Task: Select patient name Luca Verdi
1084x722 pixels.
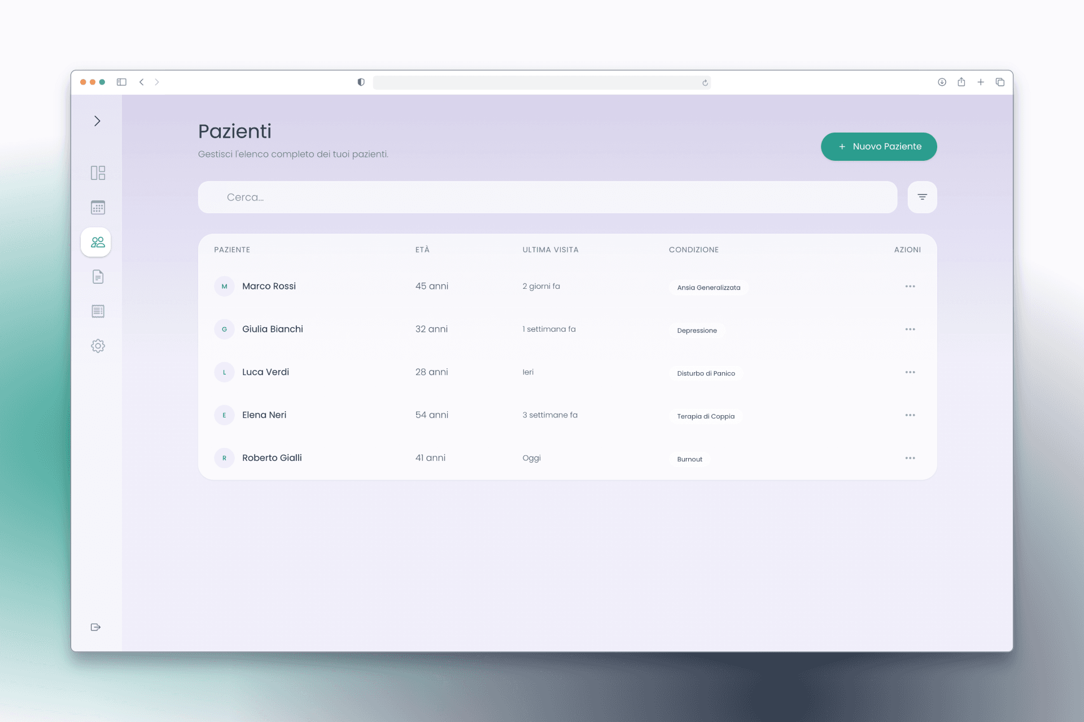Action: (x=265, y=372)
